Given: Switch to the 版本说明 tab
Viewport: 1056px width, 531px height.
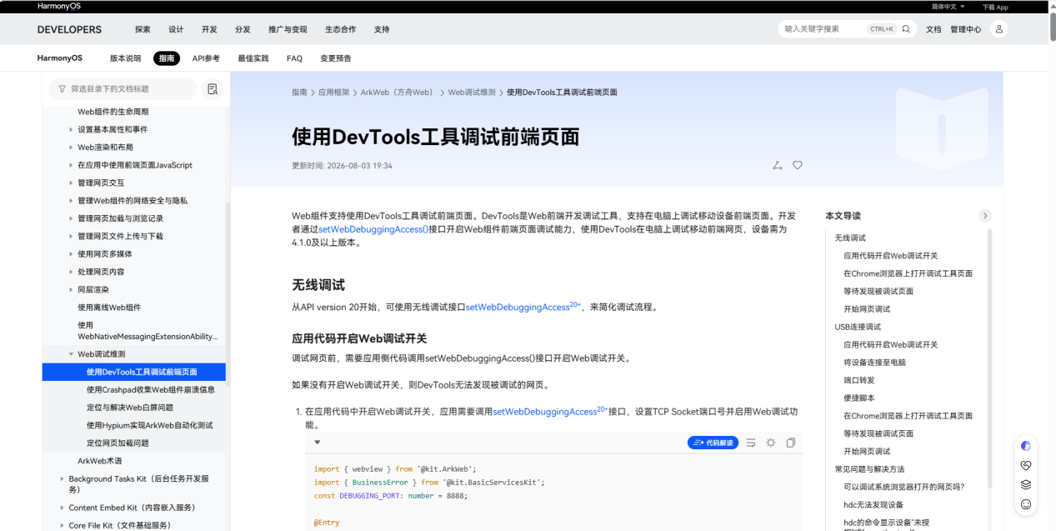Looking at the screenshot, I should click(x=125, y=58).
